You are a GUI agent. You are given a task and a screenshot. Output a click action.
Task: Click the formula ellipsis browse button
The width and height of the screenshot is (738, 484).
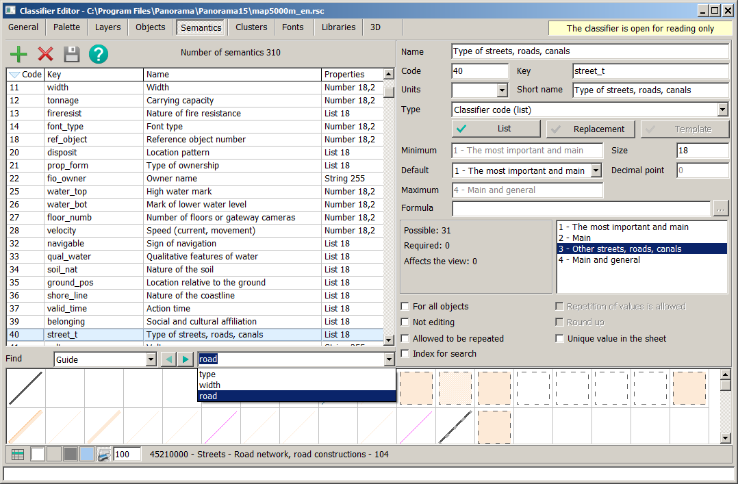(720, 208)
